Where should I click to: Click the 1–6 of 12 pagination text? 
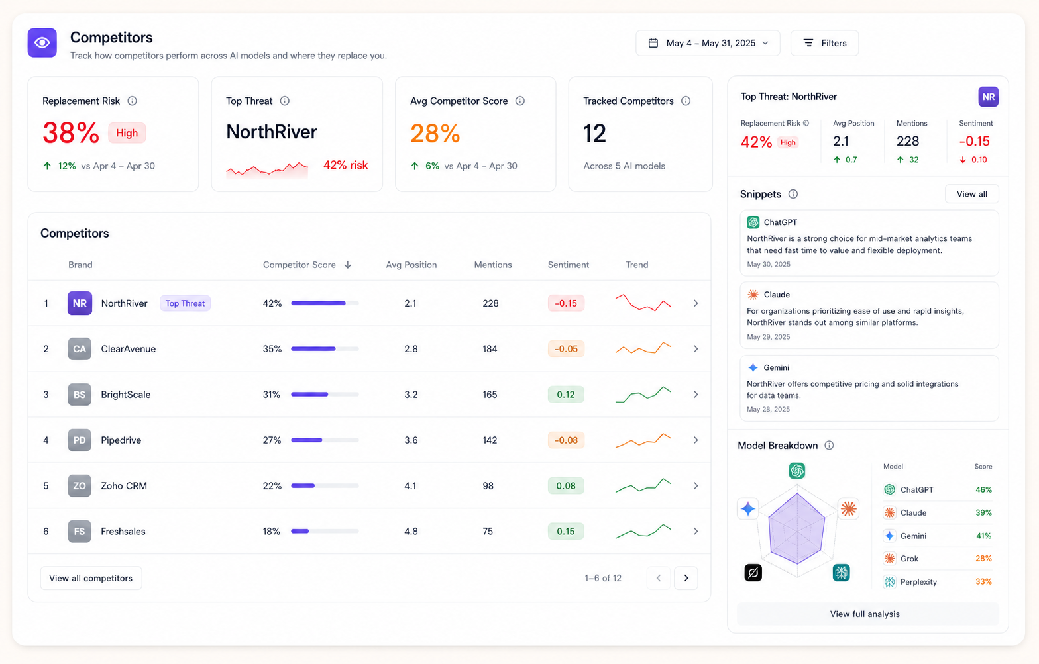click(x=603, y=578)
